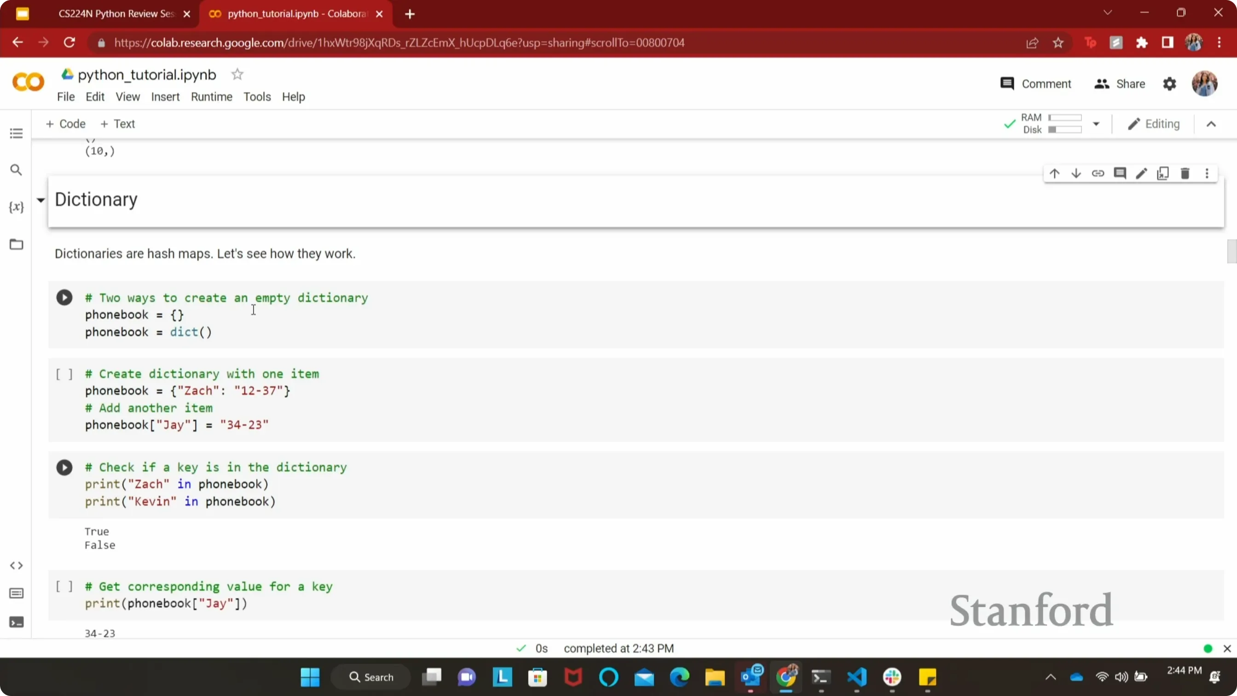Add a new Text cell
The height and width of the screenshot is (696, 1237).
118,124
